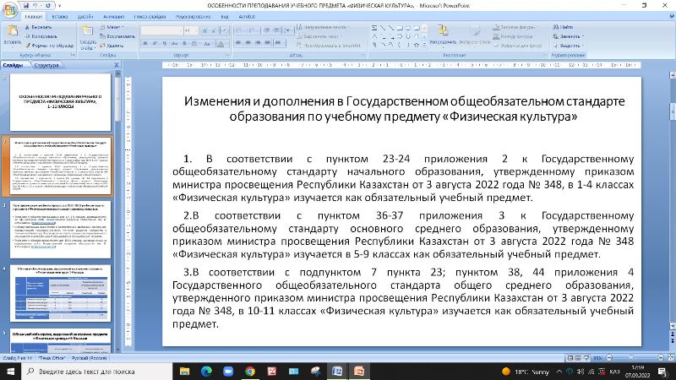
Task: Toggle Italic formatting
Action: click(155, 44)
